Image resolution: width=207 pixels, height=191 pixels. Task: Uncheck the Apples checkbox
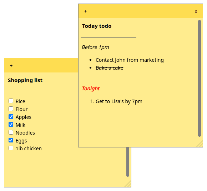pos(11,117)
